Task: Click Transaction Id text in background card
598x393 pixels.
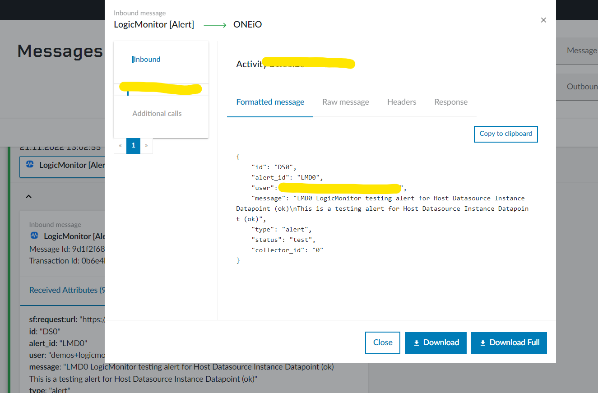Action: pos(67,261)
